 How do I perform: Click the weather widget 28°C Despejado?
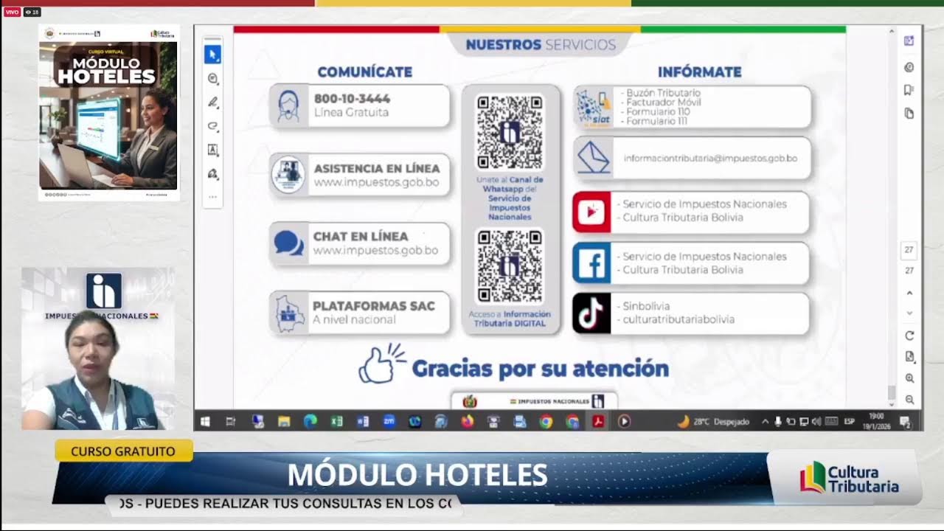click(713, 422)
